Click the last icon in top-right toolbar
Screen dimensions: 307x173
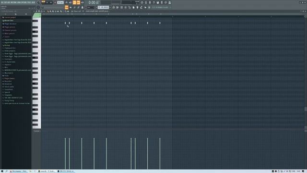pyautogui.click(x=169, y=2)
